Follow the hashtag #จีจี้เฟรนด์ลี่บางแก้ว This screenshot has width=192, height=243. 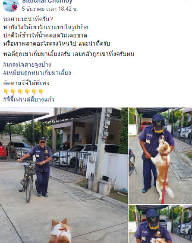pyautogui.click(x=28, y=99)
